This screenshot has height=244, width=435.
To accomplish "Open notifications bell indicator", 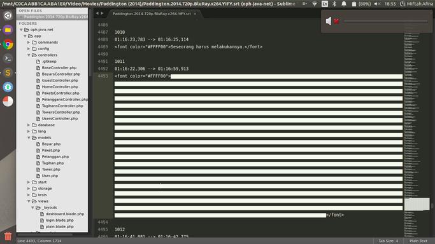I will tap(344, 4).
